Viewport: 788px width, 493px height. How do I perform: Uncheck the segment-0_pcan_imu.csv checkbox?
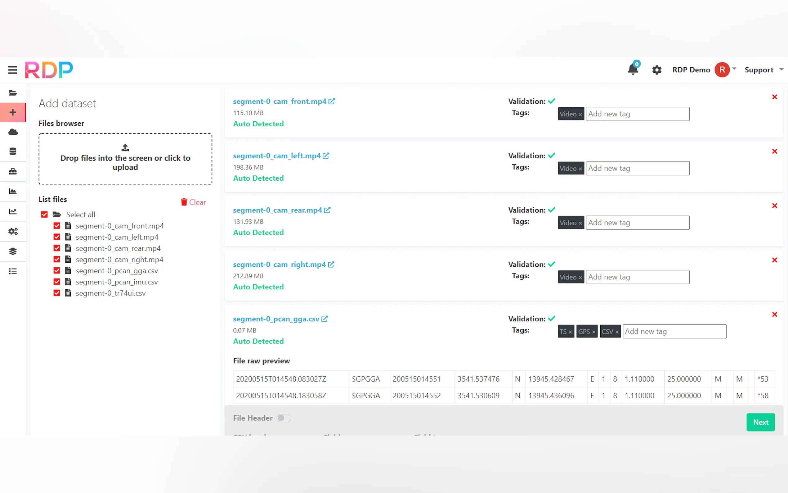tap(57, 282)
